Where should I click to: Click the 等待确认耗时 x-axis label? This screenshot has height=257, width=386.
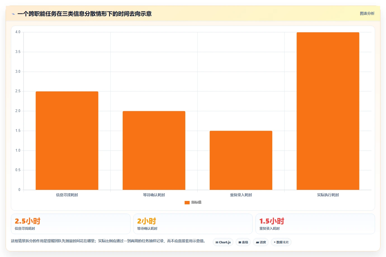pyautogui.click(x=154, y=195)
